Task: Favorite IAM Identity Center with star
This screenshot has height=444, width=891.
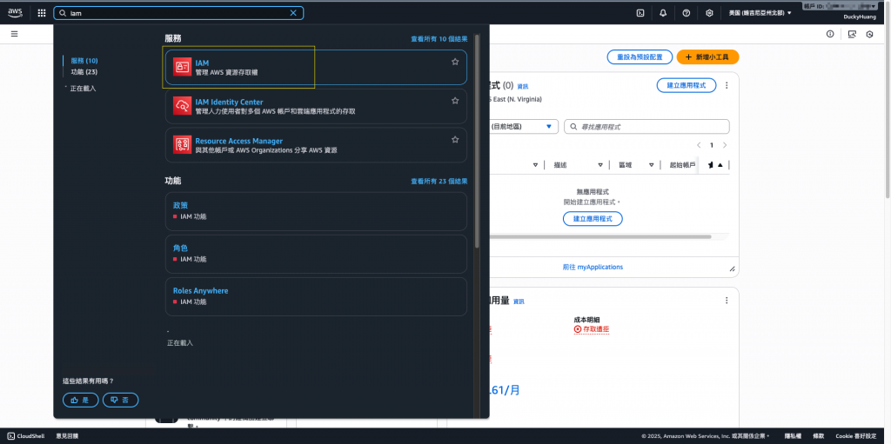Action: pos(455,101)
